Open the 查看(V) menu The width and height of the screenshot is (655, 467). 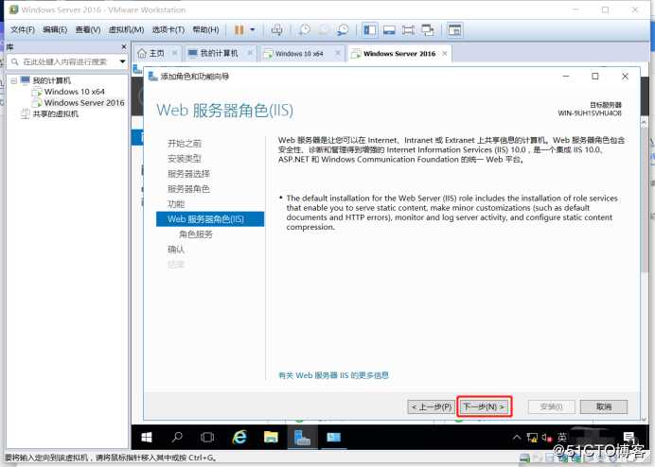click(88, 30)
